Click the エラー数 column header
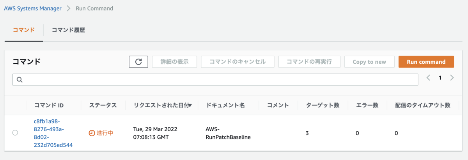 (x=367, y=105)
